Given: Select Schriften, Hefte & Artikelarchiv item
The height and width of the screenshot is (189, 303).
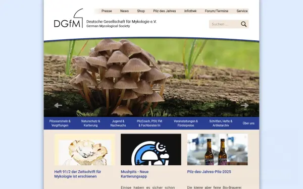Looking at the screenshot, I should click(x=221, y=123).
